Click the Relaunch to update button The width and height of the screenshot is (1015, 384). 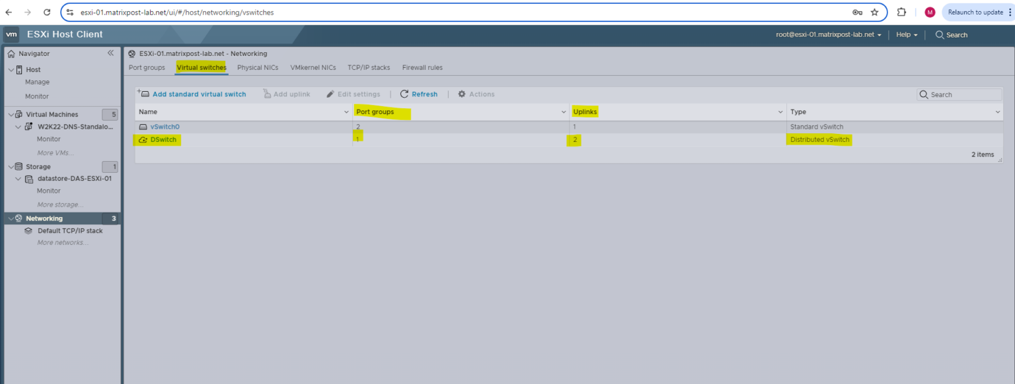(977, 11)
